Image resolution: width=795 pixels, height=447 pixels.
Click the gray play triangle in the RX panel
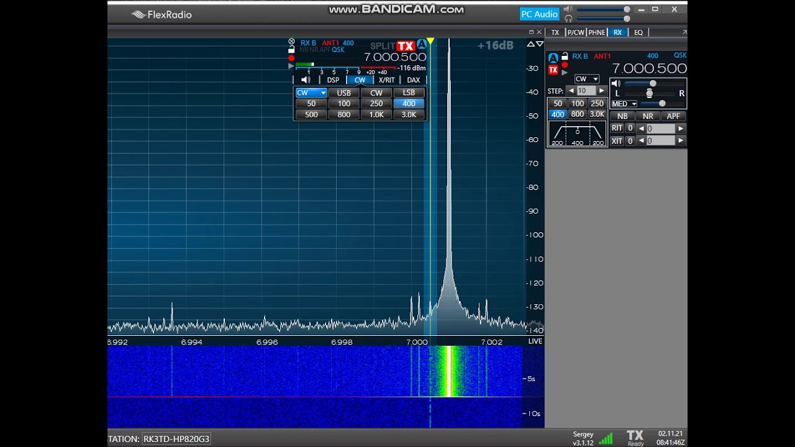[x=565, y=73]
